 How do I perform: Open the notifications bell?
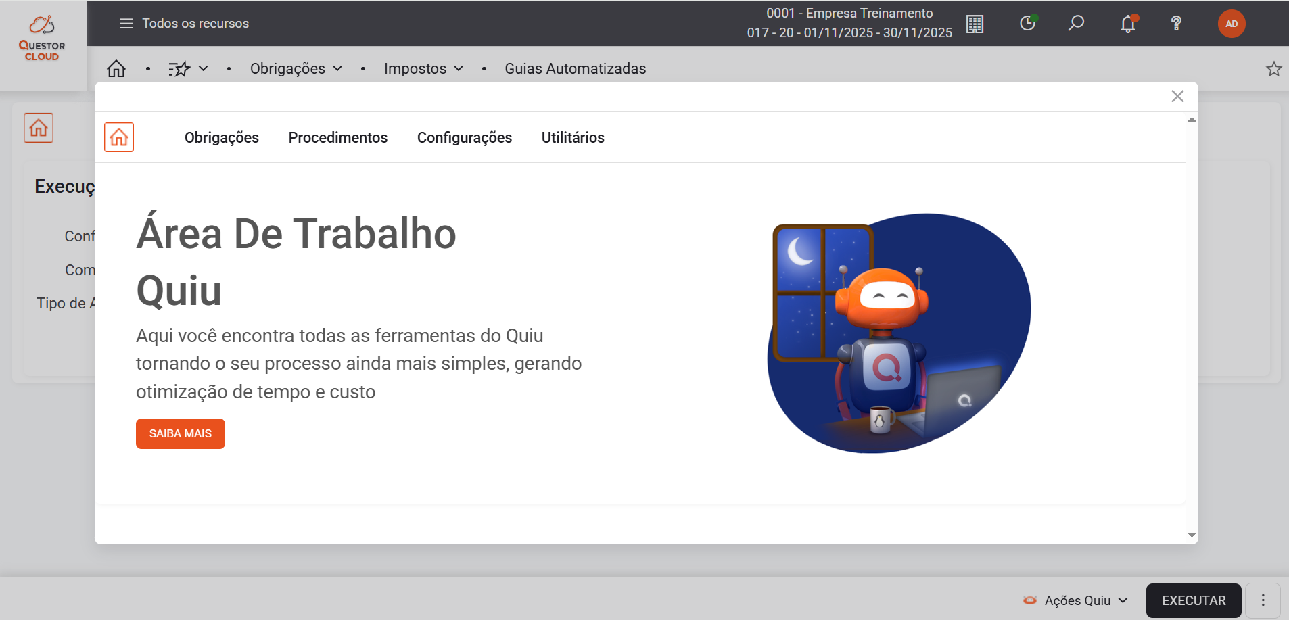point(1127,24)
